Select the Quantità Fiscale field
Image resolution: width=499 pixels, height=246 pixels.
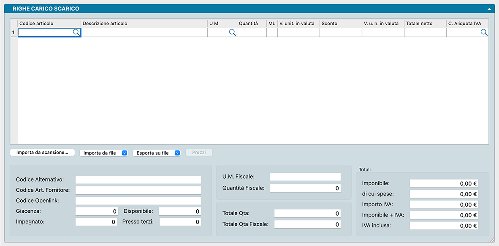click(x=305, y=188)
